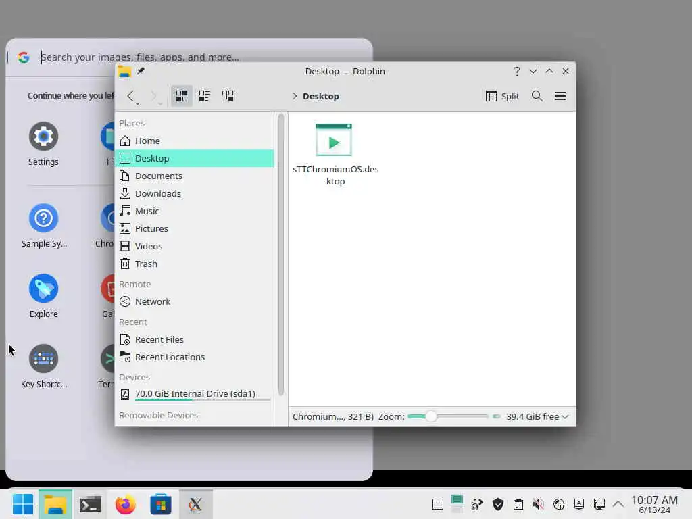Image resolution: width=692 pixels, height=519 pixels.
Task: Open the updates tray icon beside pager
Action: 477,504
